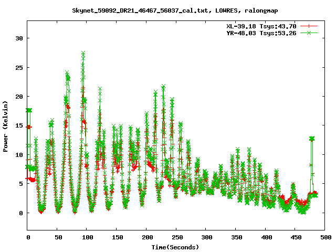Click the y-axis tick label 25

pos(19,68)
